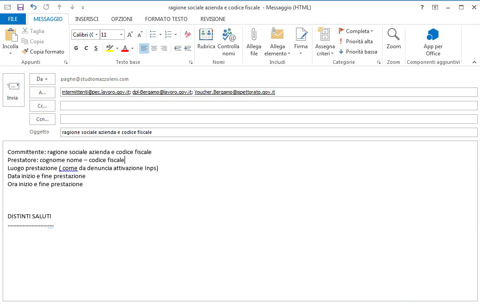Image resolution: width=480 pixels, height=304 pixels.
Task: Toggle Priorità bassa flag
Action: [x=358, y=52]
